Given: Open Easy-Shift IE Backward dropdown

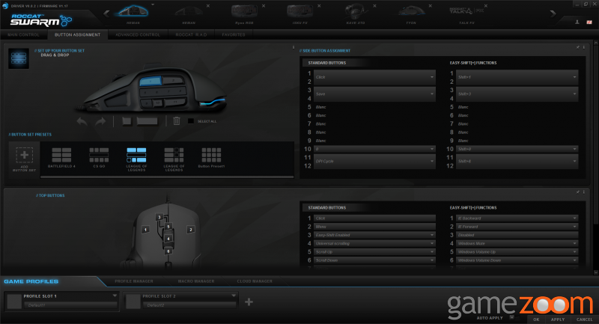Looking at the screenshot, I should point(517,218).
